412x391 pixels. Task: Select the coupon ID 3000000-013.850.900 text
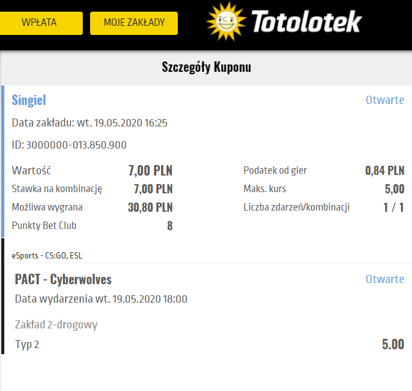(69, 145)
